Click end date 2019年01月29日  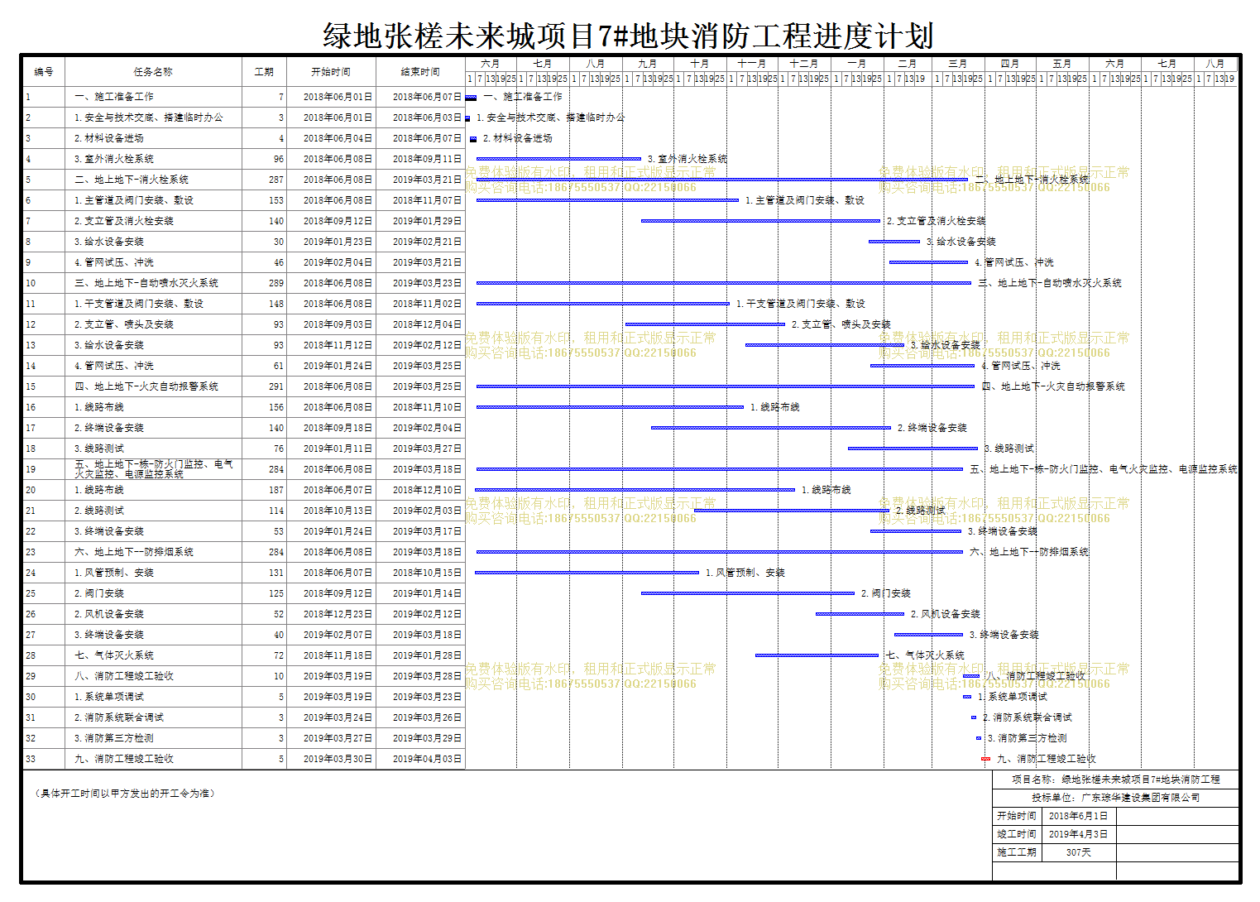coord(427,221)
